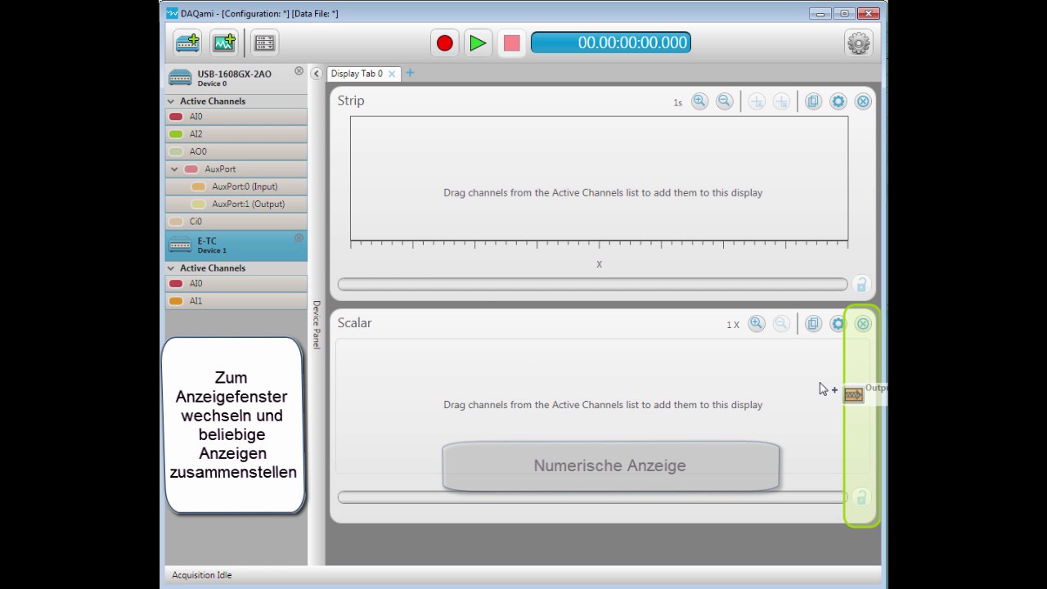1047x589 pixels.
Task: Zoom in on the Strip display
Action: (699, 101)
